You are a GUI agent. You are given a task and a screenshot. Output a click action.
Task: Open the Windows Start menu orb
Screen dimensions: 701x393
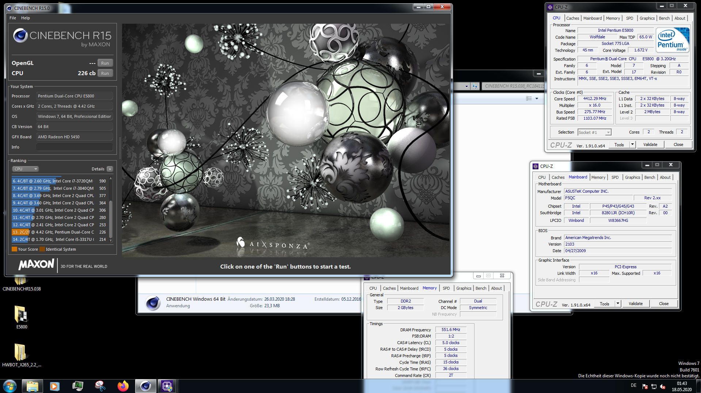pos(9,386)
